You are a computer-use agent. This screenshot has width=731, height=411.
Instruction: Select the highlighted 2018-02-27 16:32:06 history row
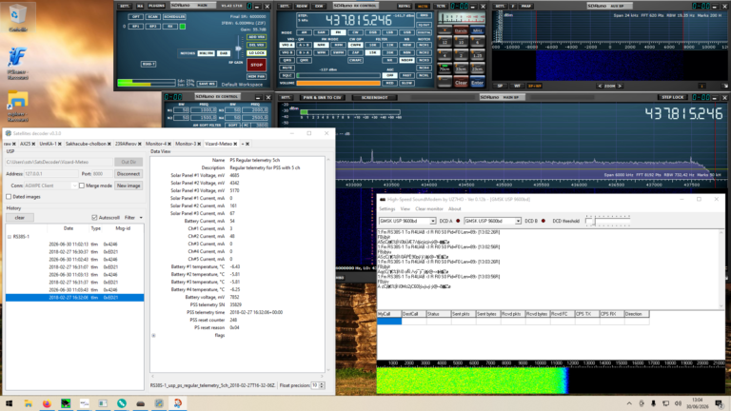point(74,297)
